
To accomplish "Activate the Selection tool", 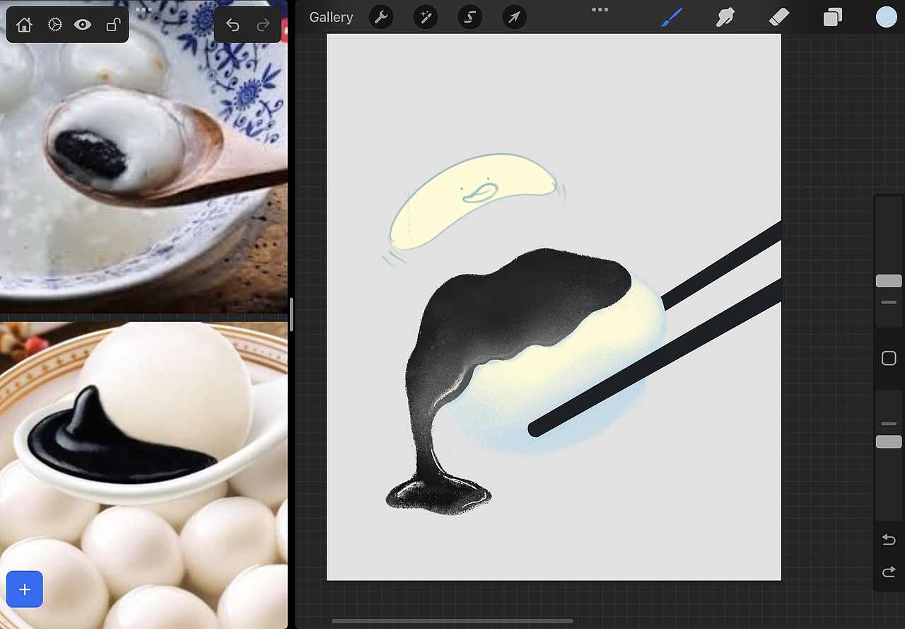I will pyautogui.click(x=470, y=18).
